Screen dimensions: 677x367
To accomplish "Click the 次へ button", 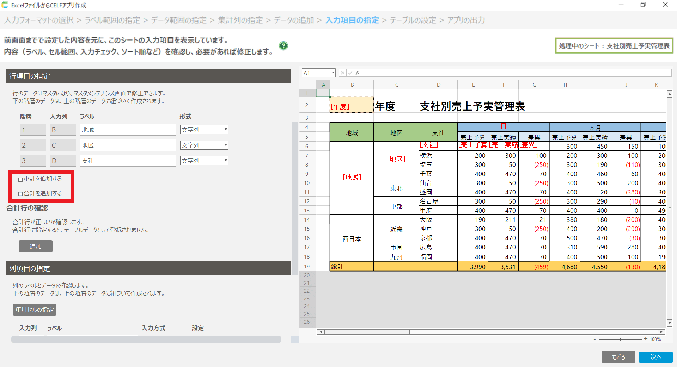I will pyautogui.click(x=655, y=357).
